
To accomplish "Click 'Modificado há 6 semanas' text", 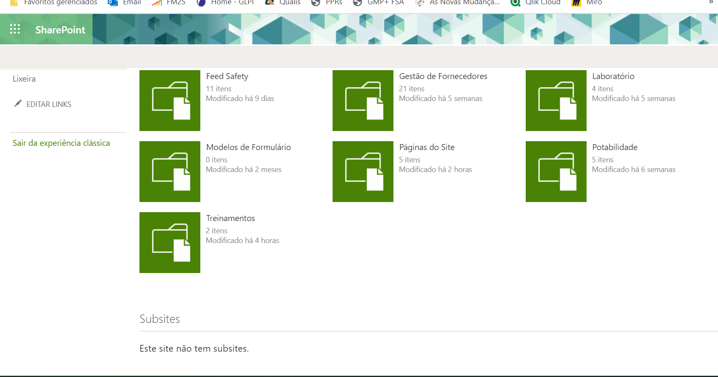I will click(x=633, y=169).
